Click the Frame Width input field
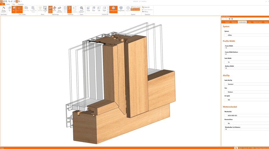The width and height of the screenshot is (269, 149). click(x=246, y=48)
